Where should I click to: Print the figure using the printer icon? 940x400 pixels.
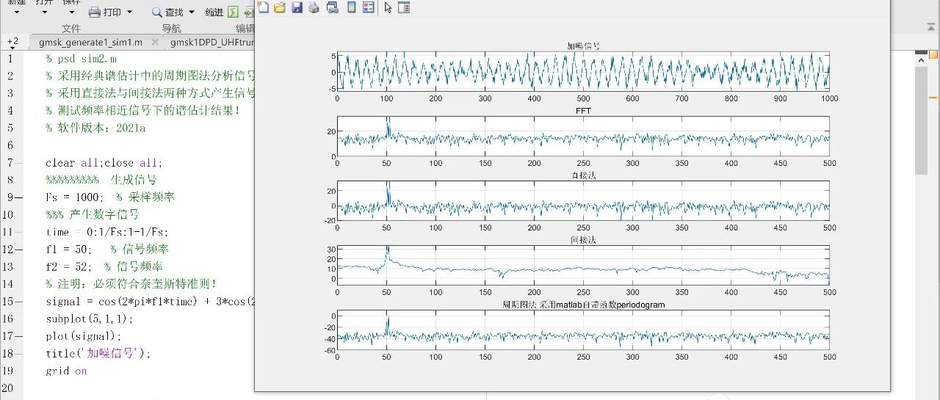tap(314, 7)
